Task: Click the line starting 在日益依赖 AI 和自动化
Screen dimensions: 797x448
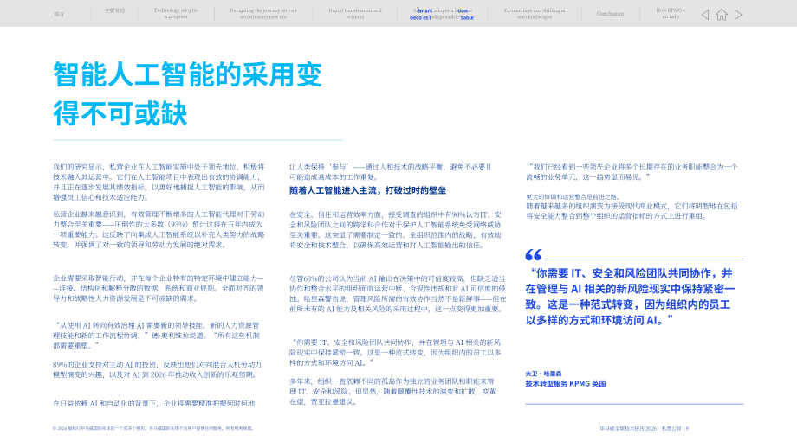Action: click(154, 403)
